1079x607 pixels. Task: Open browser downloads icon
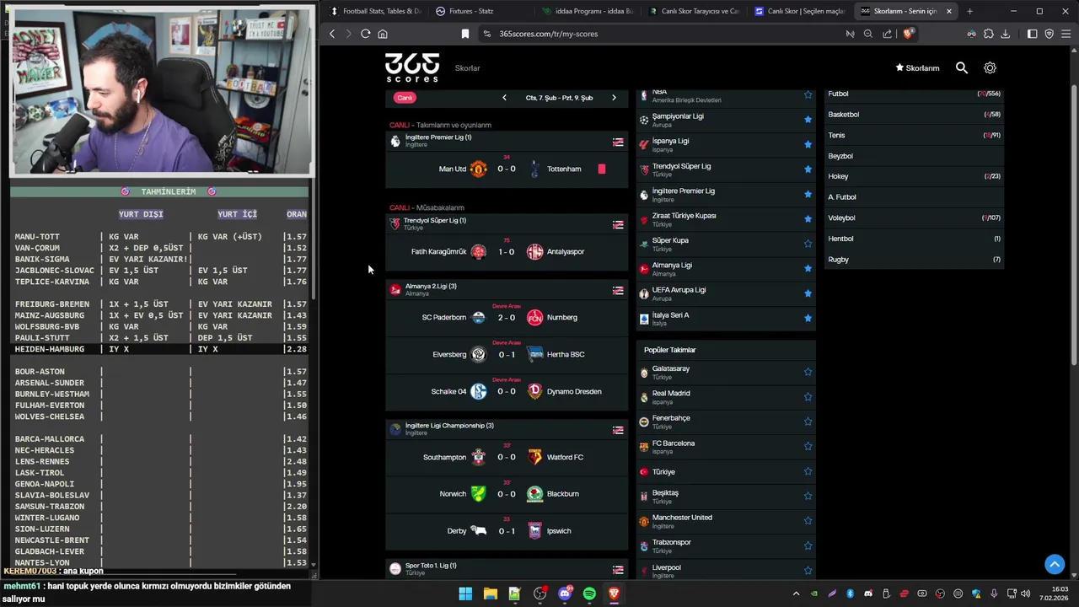click(1005, 34)
